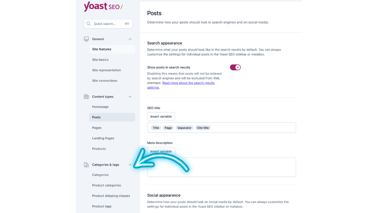Click Insert variable under SEO title
Screen dimensions: 378x213
point(161,116)
